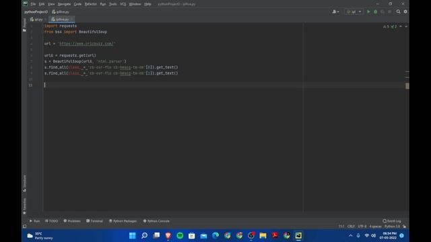Click the Stop process icon
Image resolution: width=431 pixels, height=242 pixels.
(389, 12)
